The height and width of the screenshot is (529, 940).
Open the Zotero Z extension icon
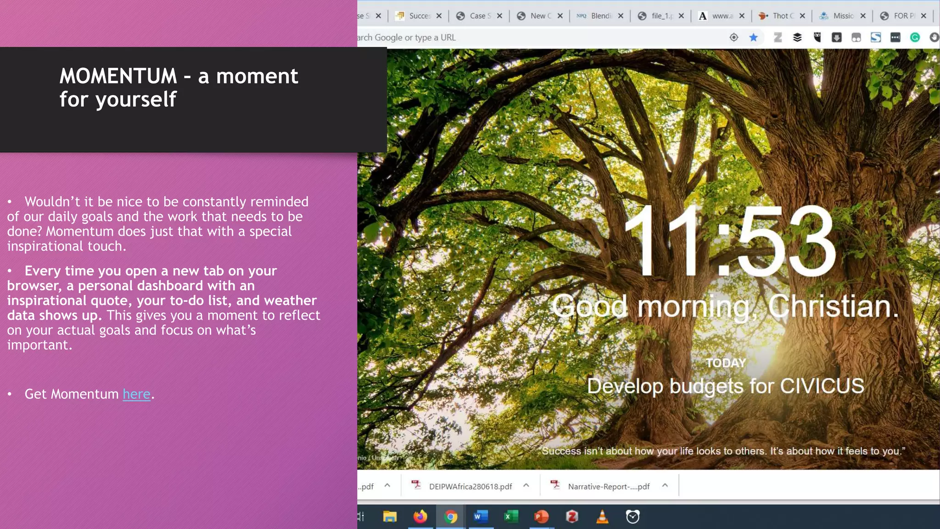click(x=778, y=38)
